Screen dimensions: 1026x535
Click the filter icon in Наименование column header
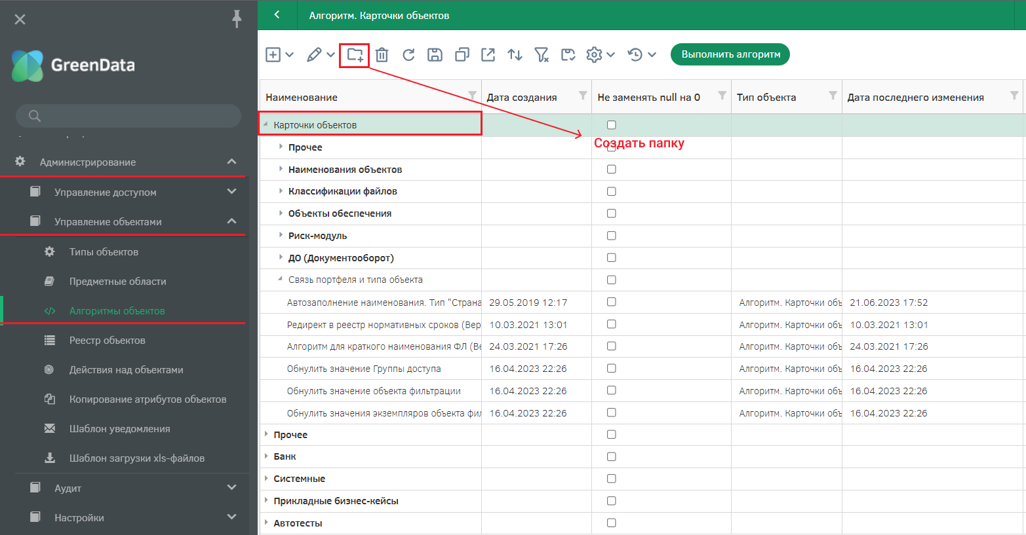(472, 96)
